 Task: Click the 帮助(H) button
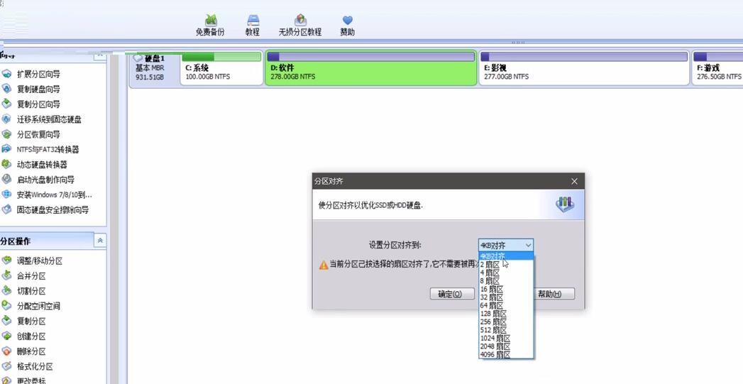pos(553,294)
